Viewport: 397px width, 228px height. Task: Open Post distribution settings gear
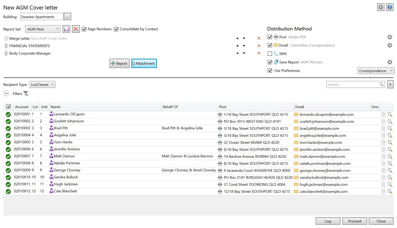point(390,37)
